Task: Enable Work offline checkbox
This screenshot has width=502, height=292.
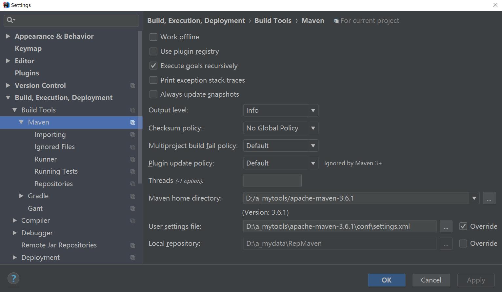Action: (x=153, y=37)
